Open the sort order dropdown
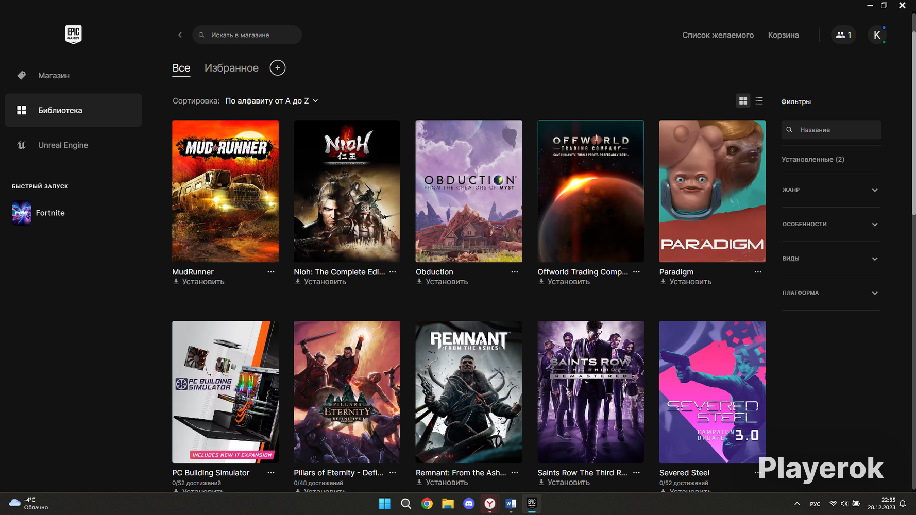 coord(272,101)
